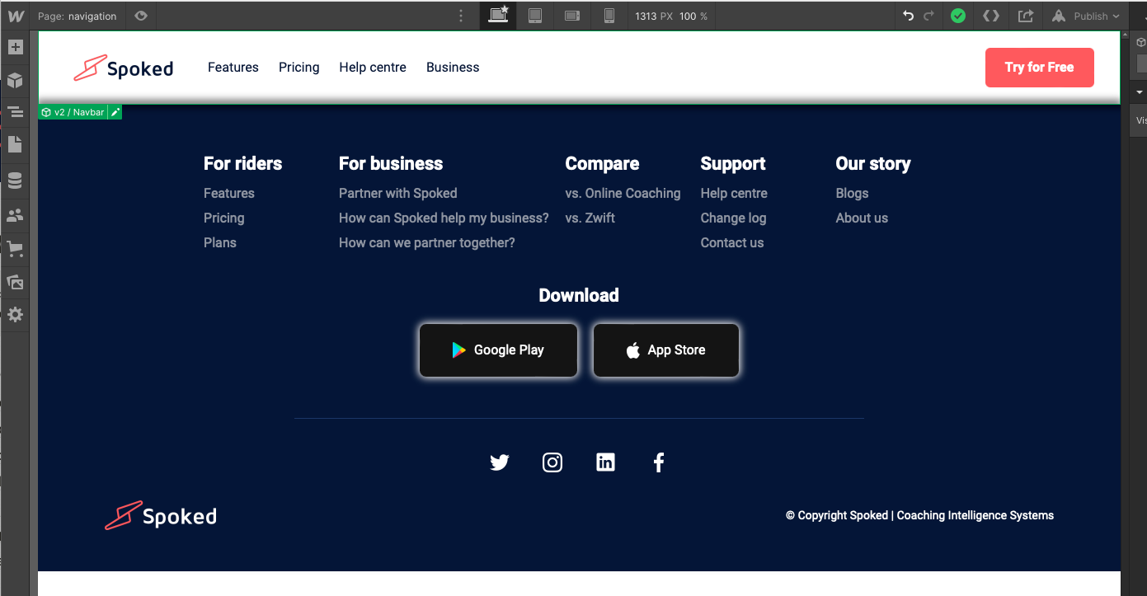Viewport: 1147px width, 596px height.
Task: Open the Blogs link
Action: pos(853,193)
